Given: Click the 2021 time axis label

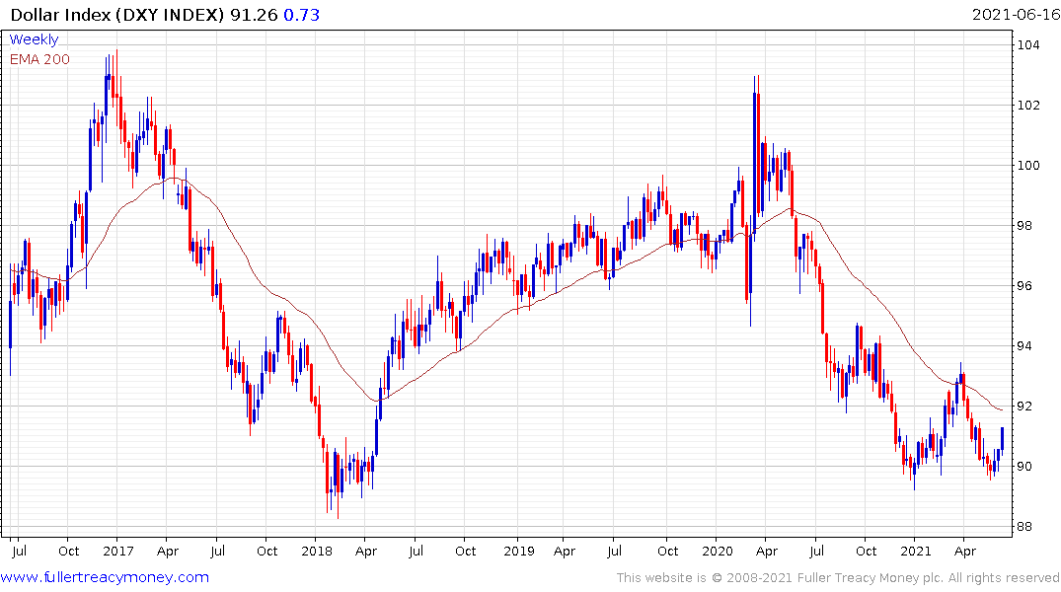Looking at the screenshot, I should coord(916,551).
